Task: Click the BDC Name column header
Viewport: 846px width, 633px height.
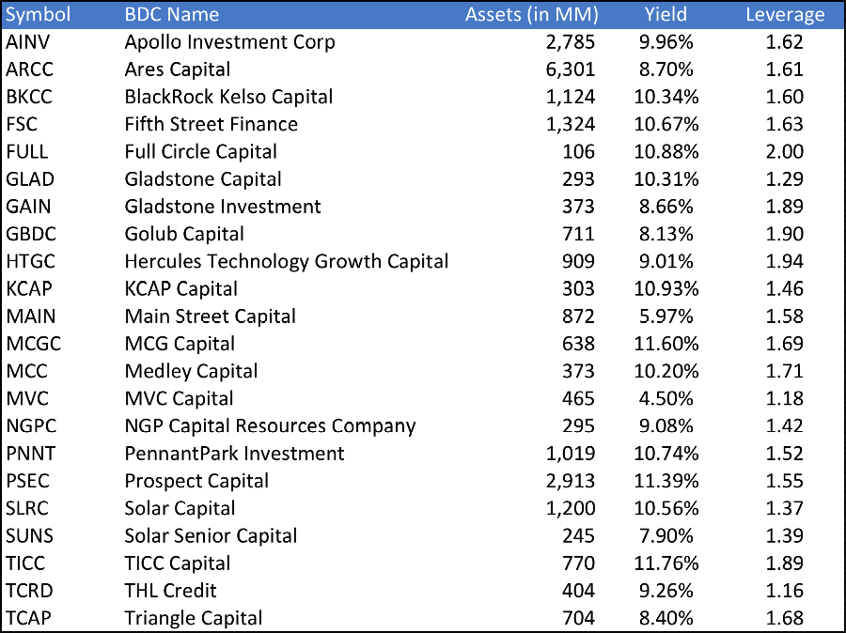Action: (x=172, y=14)
